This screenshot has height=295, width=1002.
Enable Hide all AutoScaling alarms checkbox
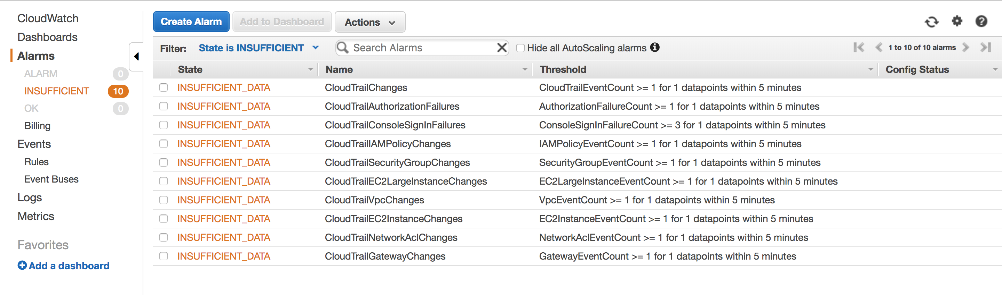click(x=520, y=48)
